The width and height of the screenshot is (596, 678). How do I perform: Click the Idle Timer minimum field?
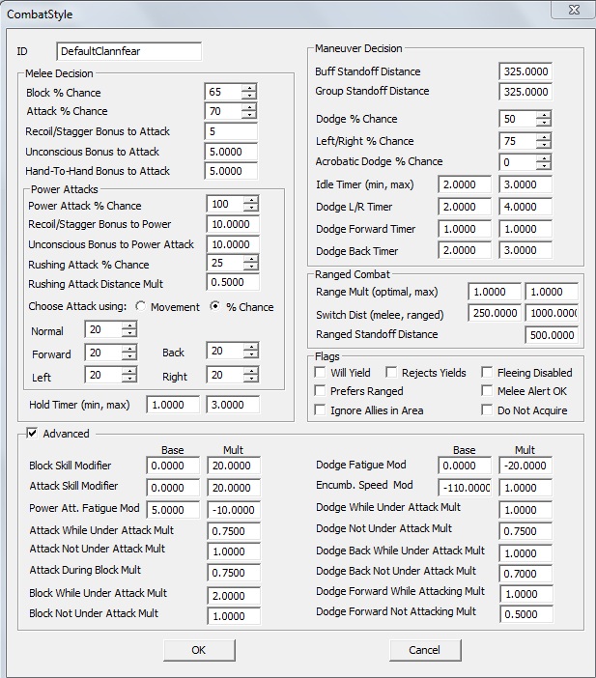(x=465, y=184)
